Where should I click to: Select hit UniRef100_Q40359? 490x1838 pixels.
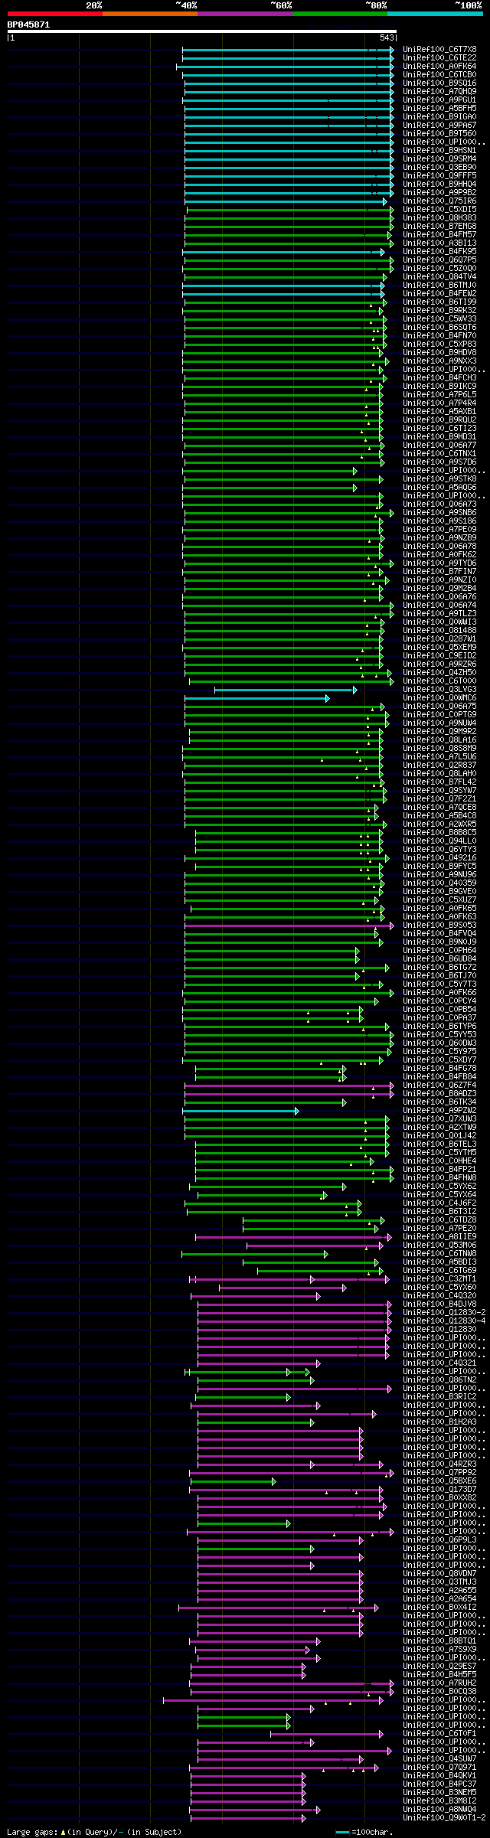click(x=439, y=883)
